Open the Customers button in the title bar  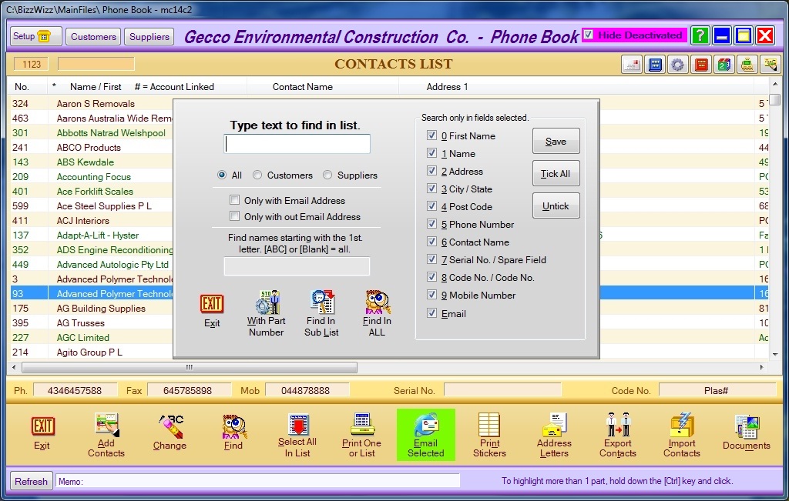tap(93, 37)
